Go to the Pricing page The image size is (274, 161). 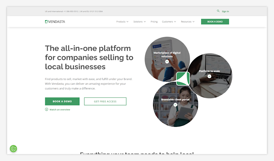coord(154,22)
